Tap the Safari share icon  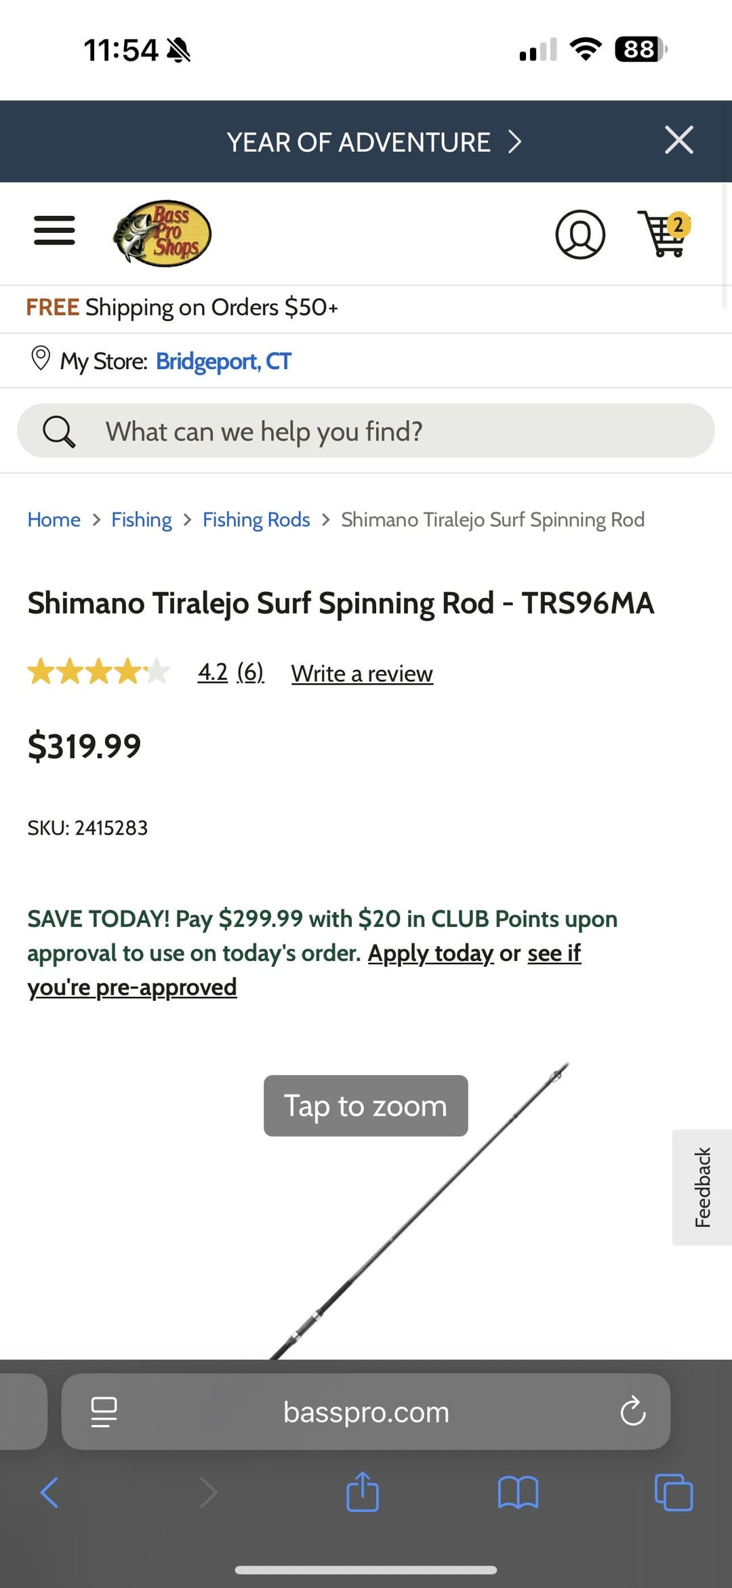tap(363, 1492)
